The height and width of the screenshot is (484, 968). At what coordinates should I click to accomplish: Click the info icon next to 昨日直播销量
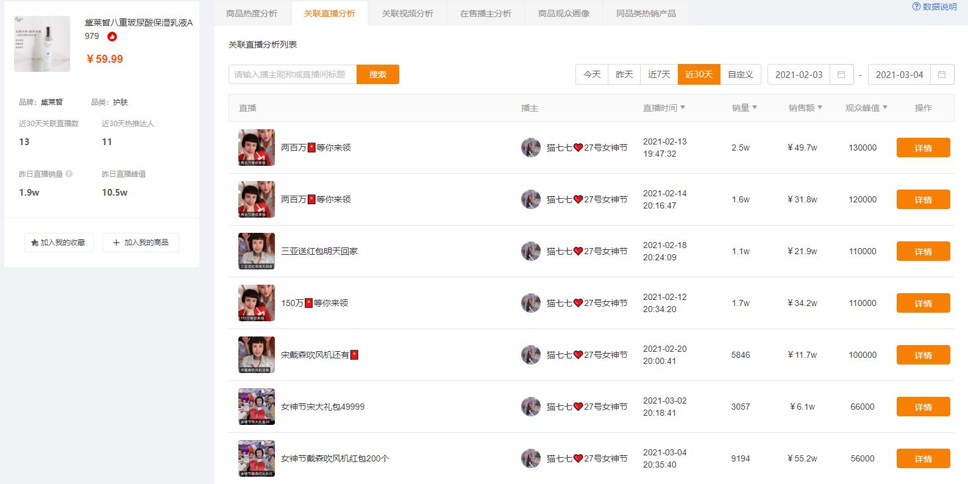click(x=69, y=174)
